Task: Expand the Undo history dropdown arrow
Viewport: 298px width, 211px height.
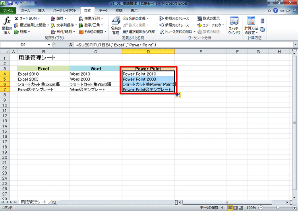Action: [x=21, y=3]
